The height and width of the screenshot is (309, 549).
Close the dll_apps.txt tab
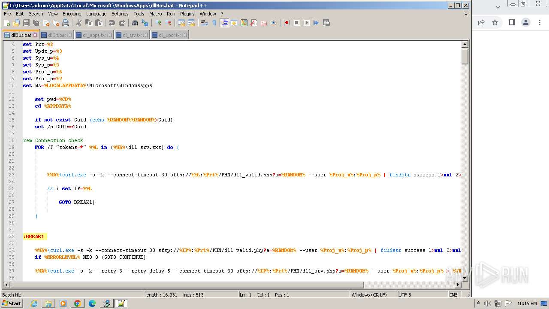[x=110, y=35]
